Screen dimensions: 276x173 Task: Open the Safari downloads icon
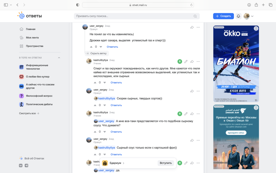(249, 5)
